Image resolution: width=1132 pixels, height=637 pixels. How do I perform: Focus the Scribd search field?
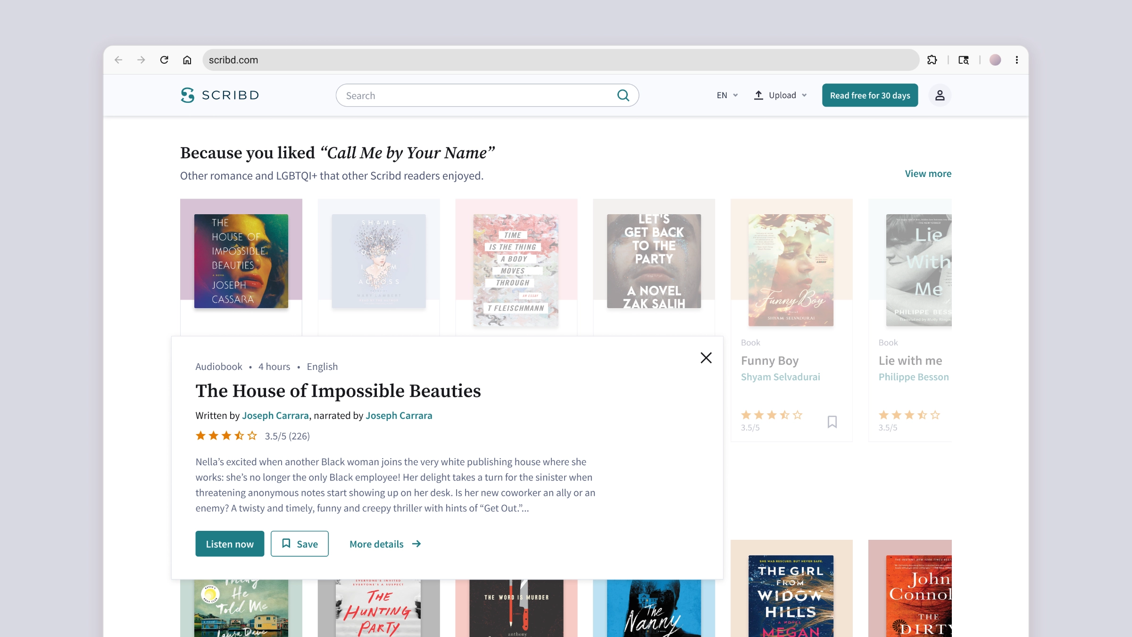pos(487,95)
